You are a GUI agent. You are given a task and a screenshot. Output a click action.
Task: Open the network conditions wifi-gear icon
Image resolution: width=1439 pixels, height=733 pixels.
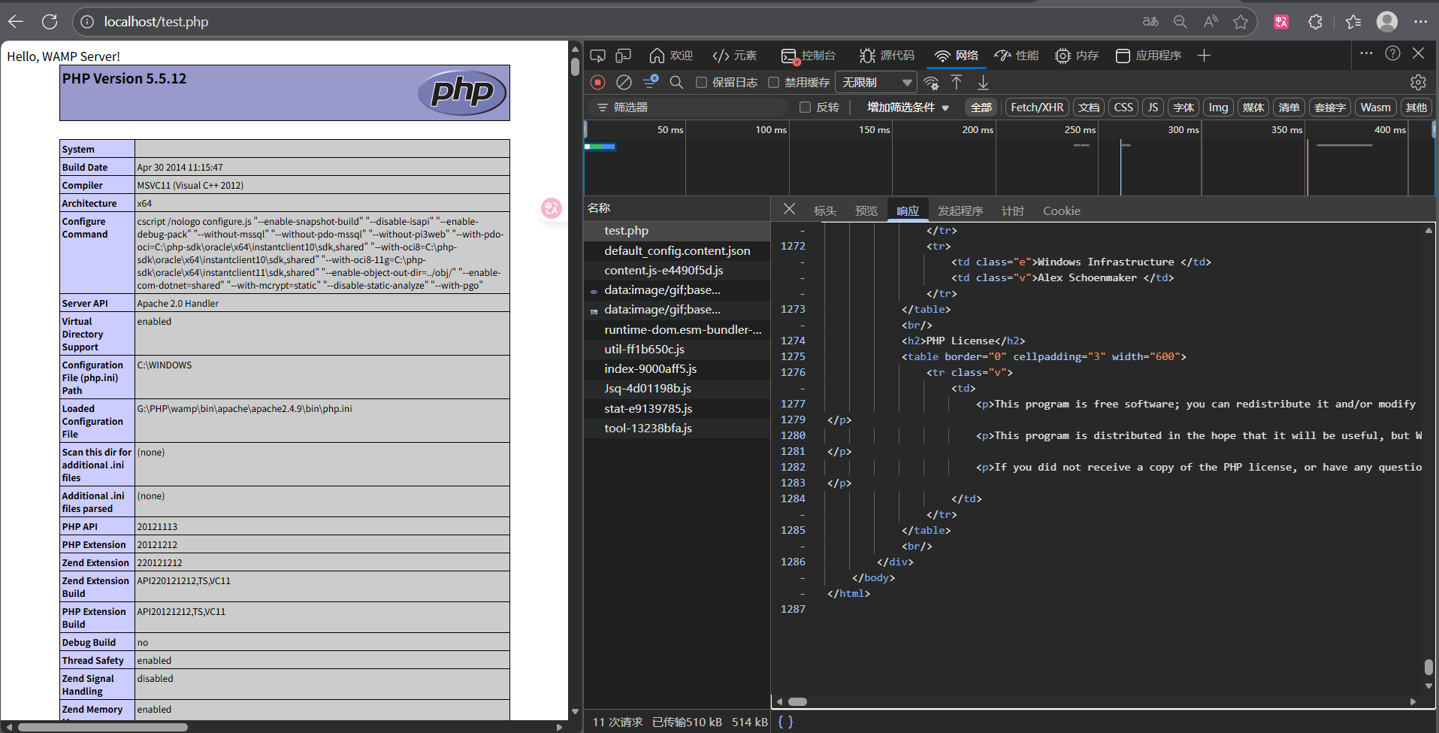932,83
